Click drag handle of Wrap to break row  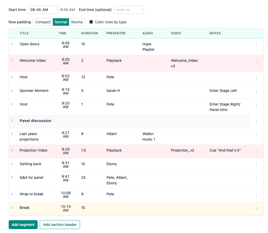[x=12, y=194]
